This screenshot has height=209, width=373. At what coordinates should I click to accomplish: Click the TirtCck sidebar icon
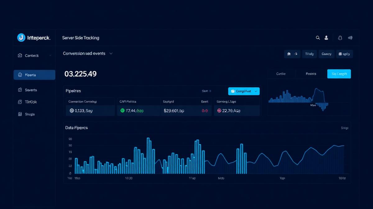pos(20,102)
